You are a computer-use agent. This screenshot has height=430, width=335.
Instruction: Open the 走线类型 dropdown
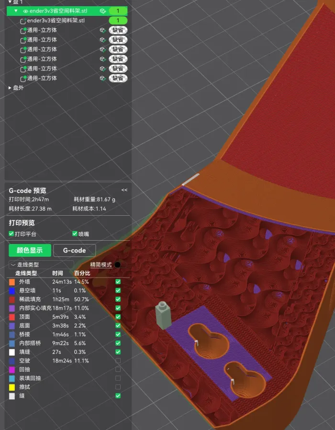point(41,265)
